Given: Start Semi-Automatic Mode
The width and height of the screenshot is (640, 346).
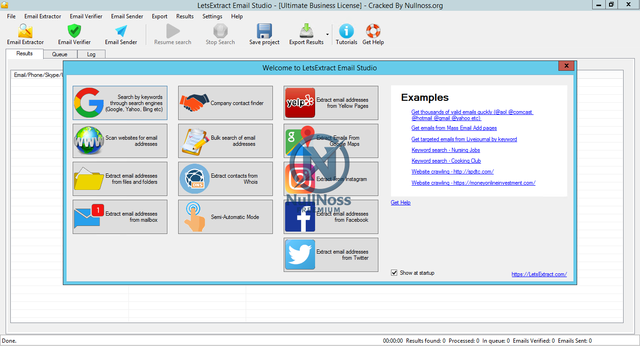Looking at the screenshot, I should tap(225, 217).
